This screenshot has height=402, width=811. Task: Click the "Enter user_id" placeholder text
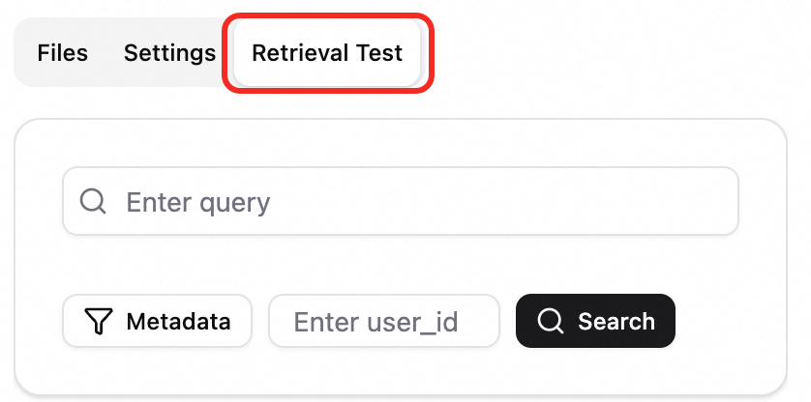pos(375,323)
